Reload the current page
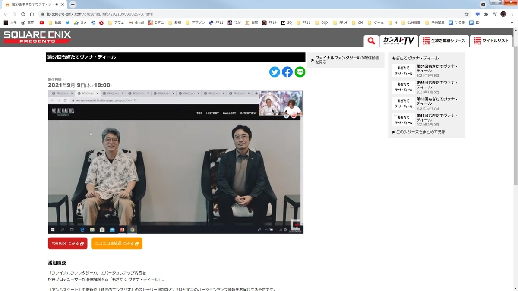This screenshot has height=291, width=518. click(23, 14)
